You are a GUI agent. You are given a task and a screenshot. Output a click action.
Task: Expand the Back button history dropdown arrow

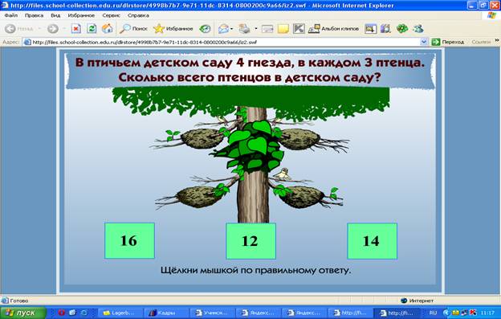pyautogui.click(x=39, y=29)
